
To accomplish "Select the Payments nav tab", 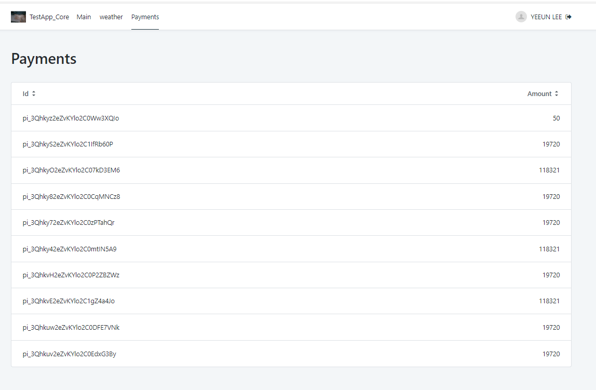I will point(145,17).
